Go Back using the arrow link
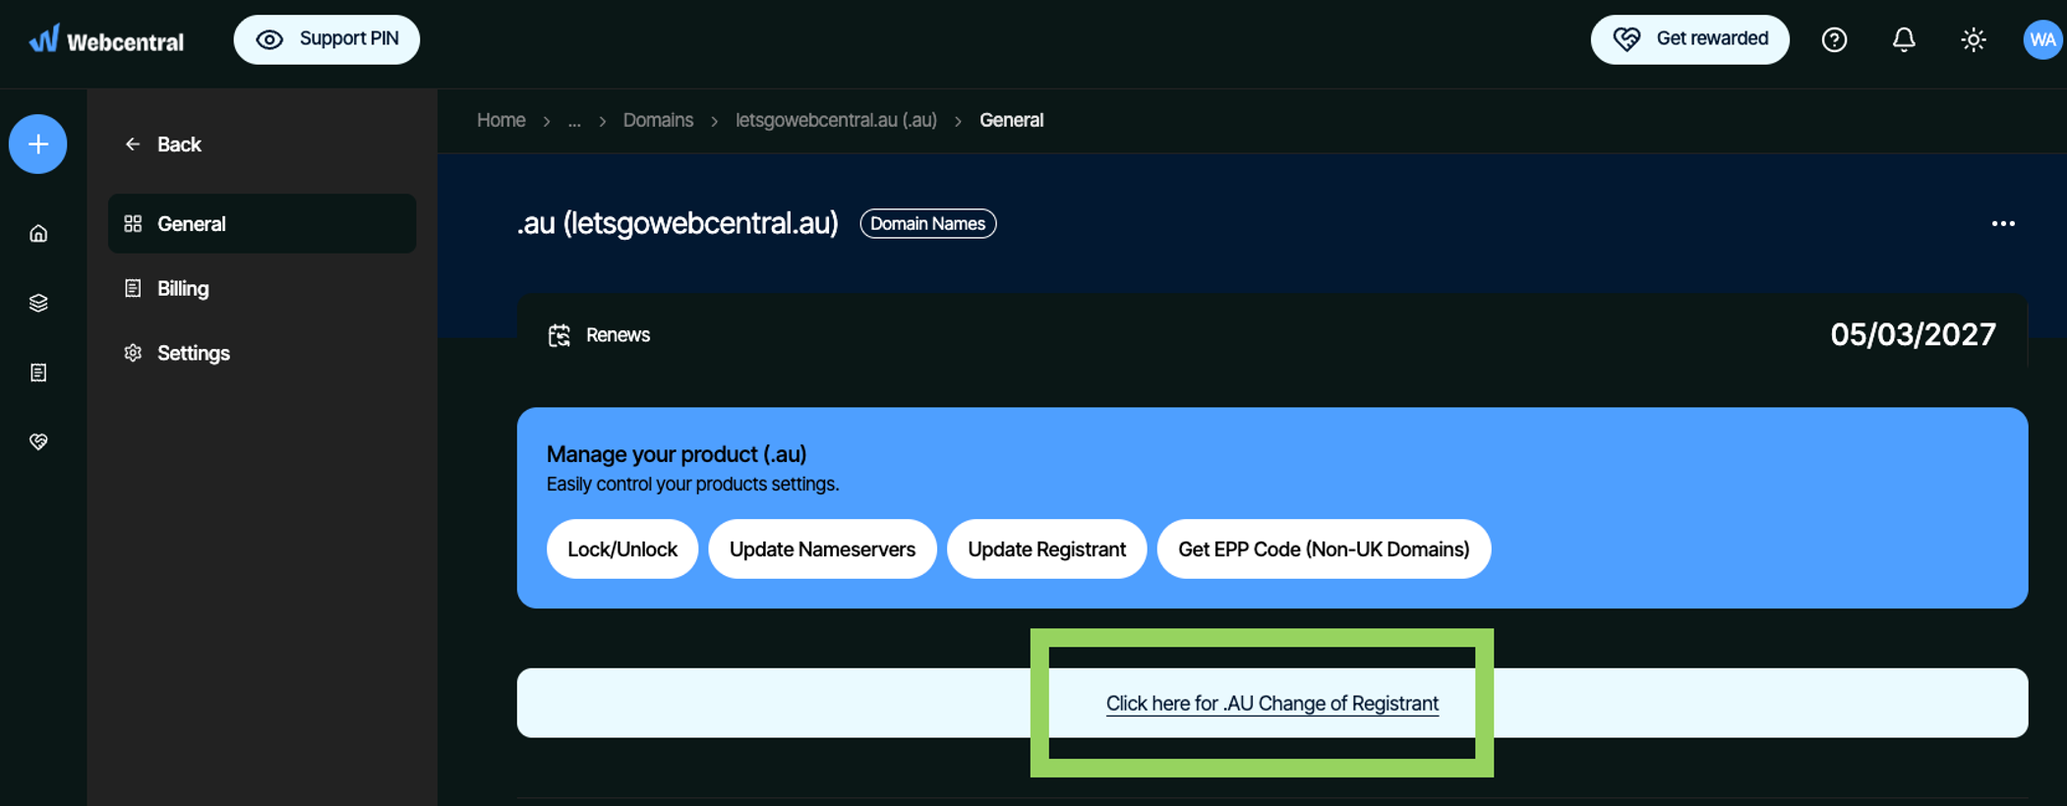Image resolution: width=2067 pixels, height=806 pixels. pyautogui.click(x=163, y=144)
